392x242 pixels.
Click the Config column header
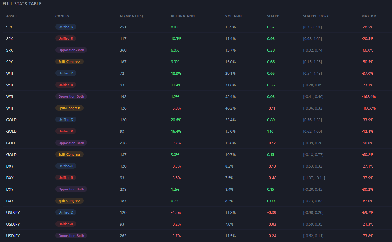(62, 16)
